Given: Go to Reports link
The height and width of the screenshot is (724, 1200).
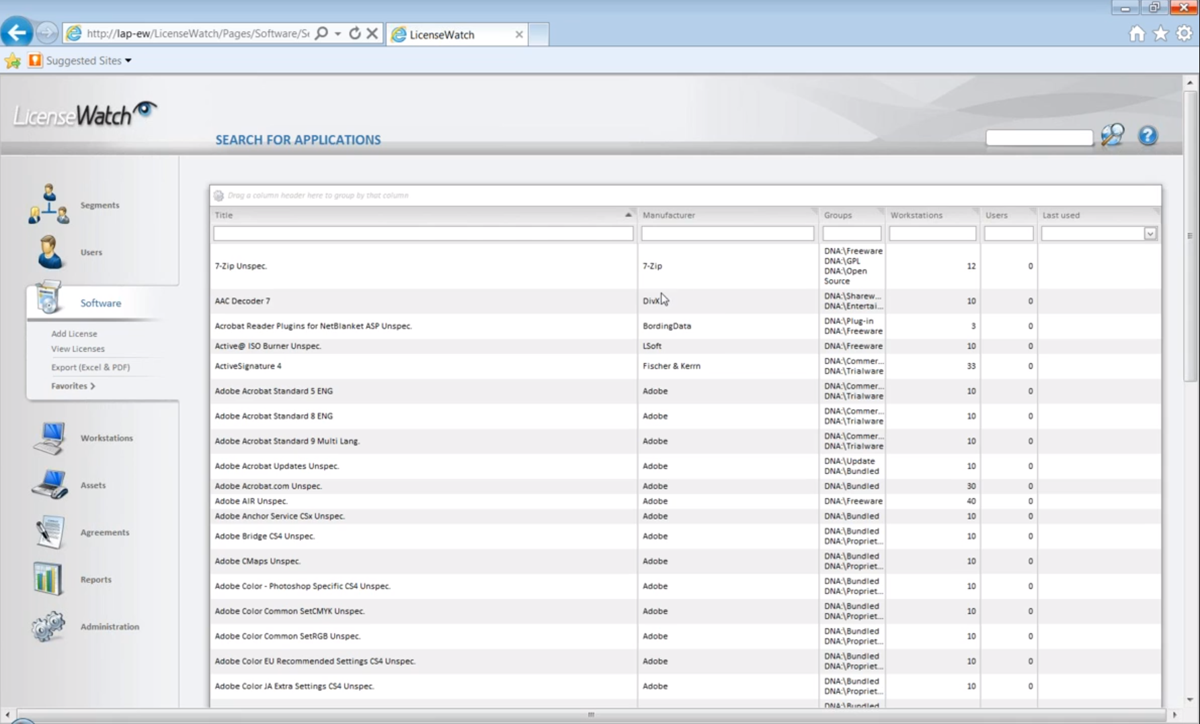Looking at the screenshot, I should 96,579.
